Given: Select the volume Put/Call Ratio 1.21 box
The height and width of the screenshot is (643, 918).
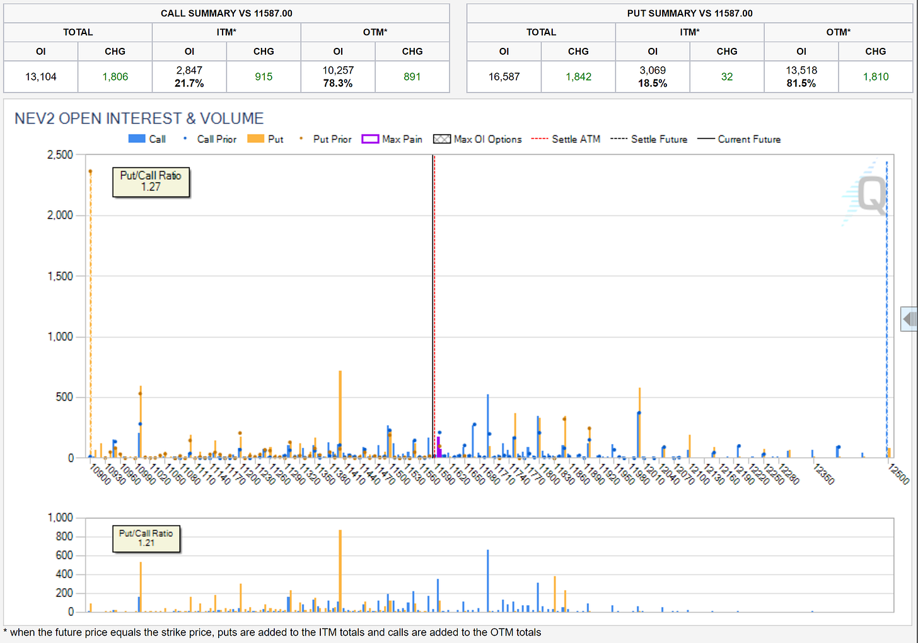Looking at the screenshot, I should (x=146, y=538).
